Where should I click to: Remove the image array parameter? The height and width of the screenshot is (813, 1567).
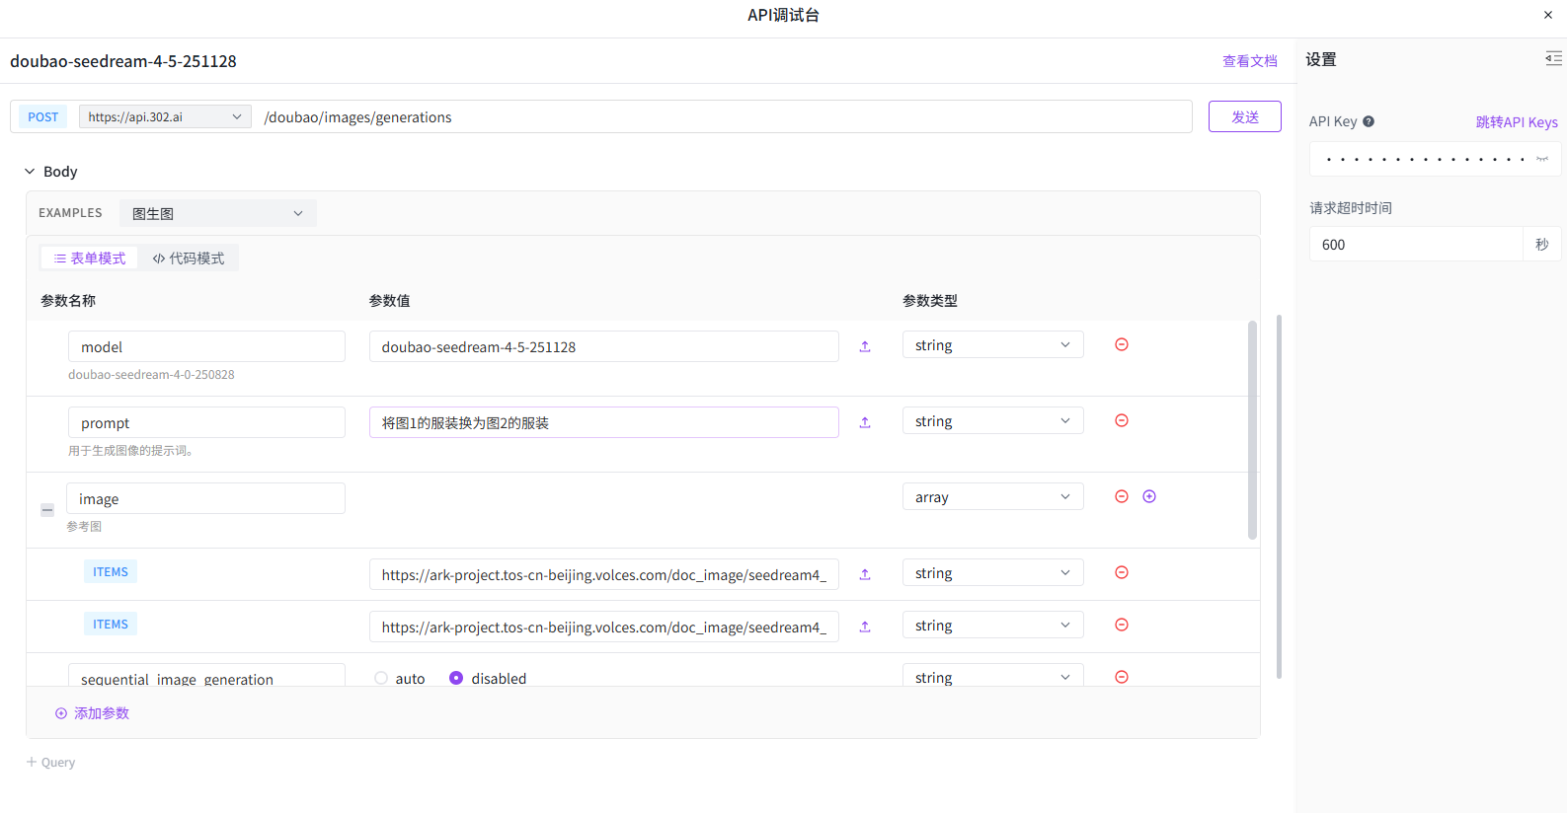[x=1122, y=496]
